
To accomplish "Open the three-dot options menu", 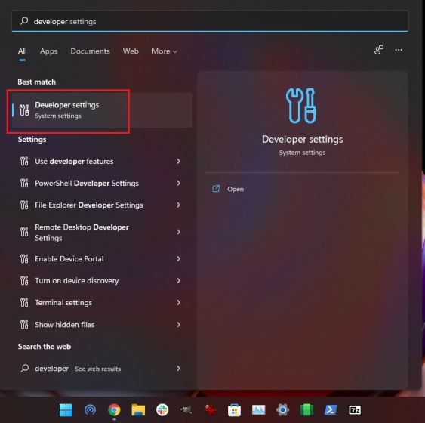I will 399,50.
